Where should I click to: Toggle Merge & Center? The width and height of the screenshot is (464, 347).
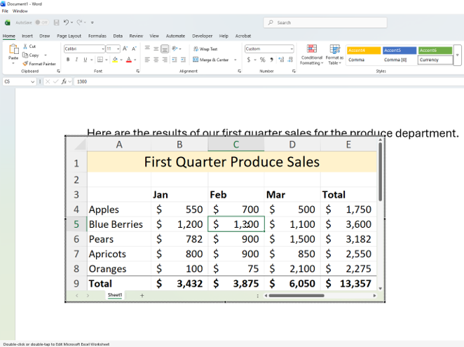(211, 60)
